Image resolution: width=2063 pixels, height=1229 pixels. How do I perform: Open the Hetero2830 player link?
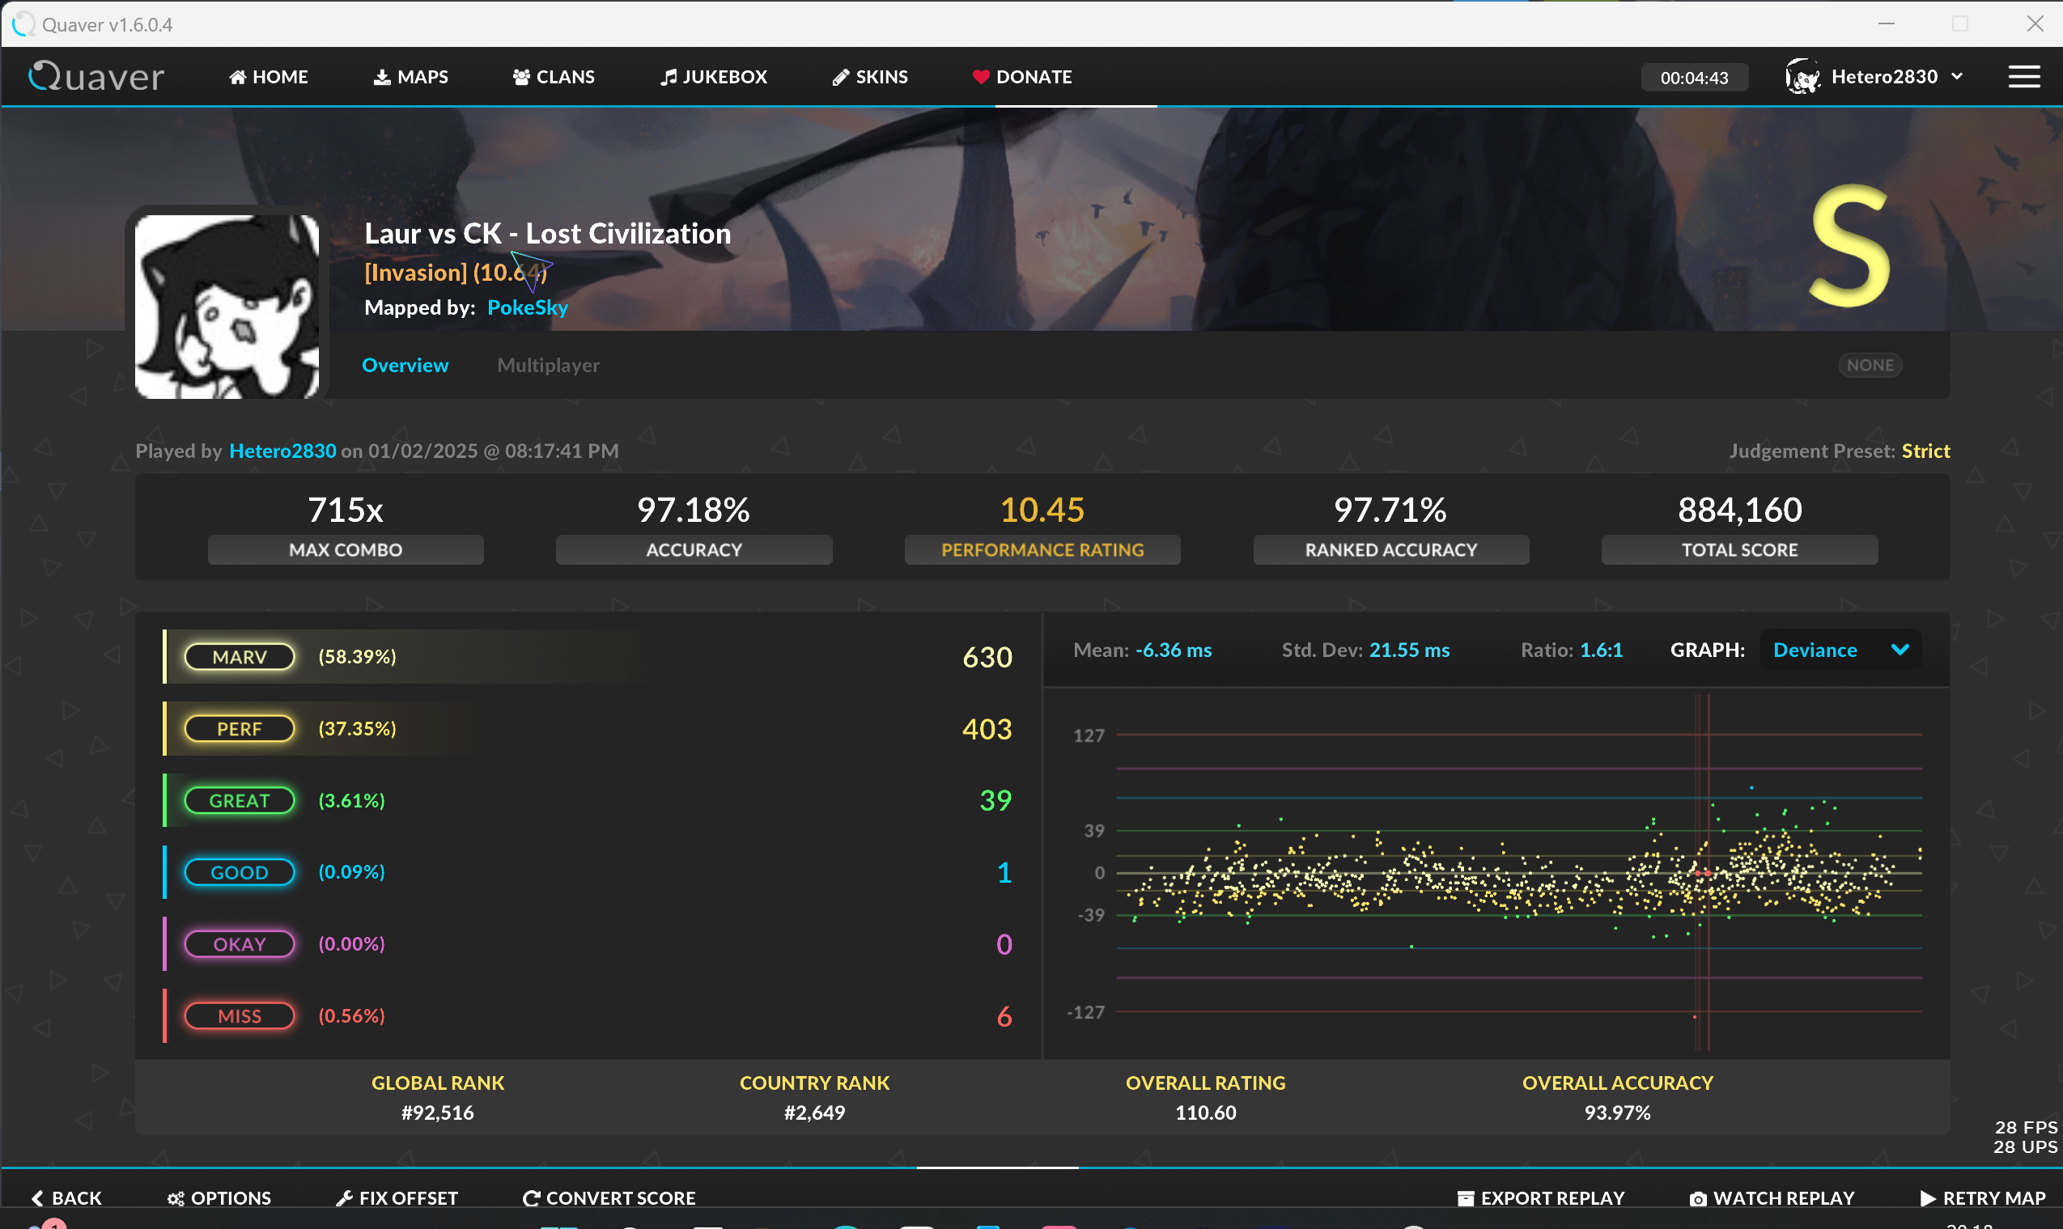coord(282,451)
